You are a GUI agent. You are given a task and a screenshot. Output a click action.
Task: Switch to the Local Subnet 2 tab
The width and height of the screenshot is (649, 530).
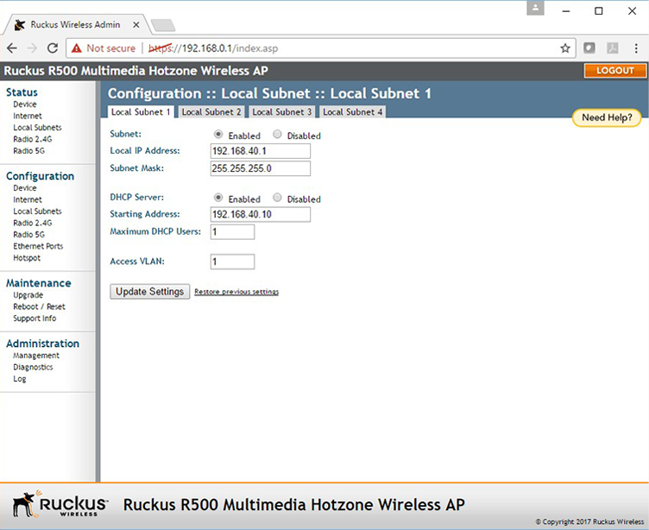(211, 112)
